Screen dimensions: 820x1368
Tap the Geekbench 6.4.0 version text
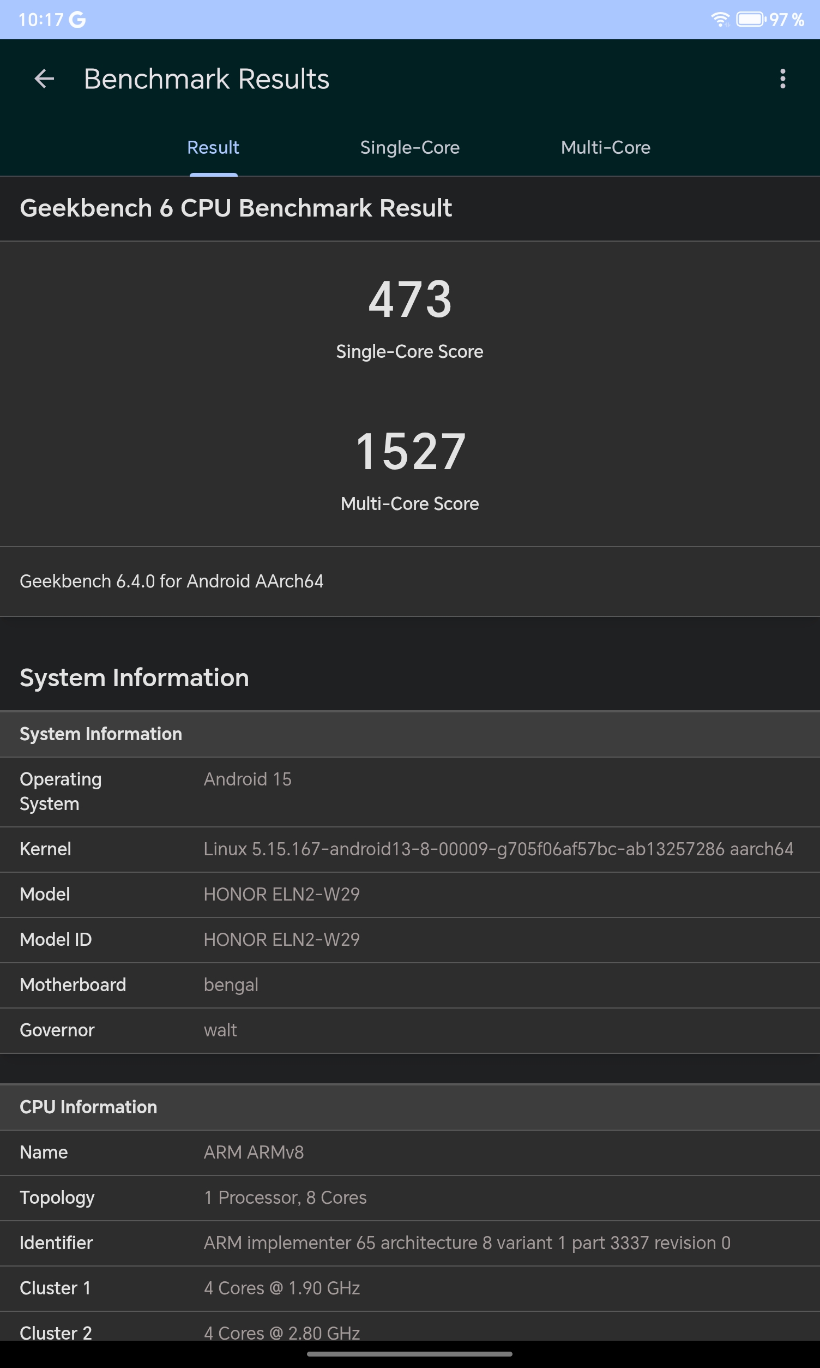(x=171, y=581)
